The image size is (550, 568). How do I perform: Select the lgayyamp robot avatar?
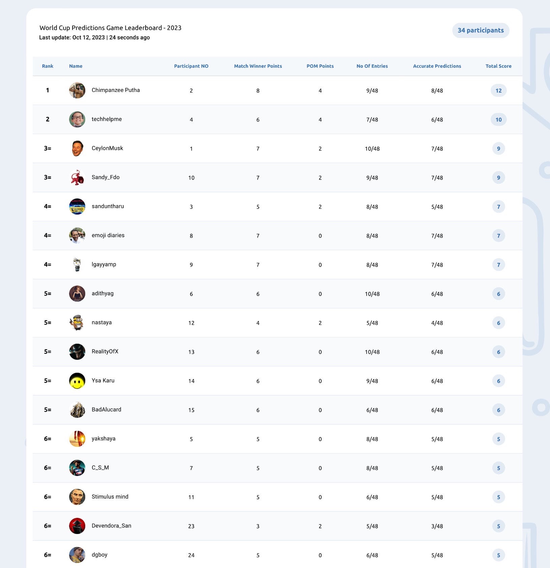click(x=77, y=265)
